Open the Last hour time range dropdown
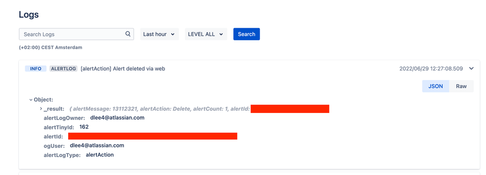The image size is (486, 175). pyautogui.click(x=159, y=34)
